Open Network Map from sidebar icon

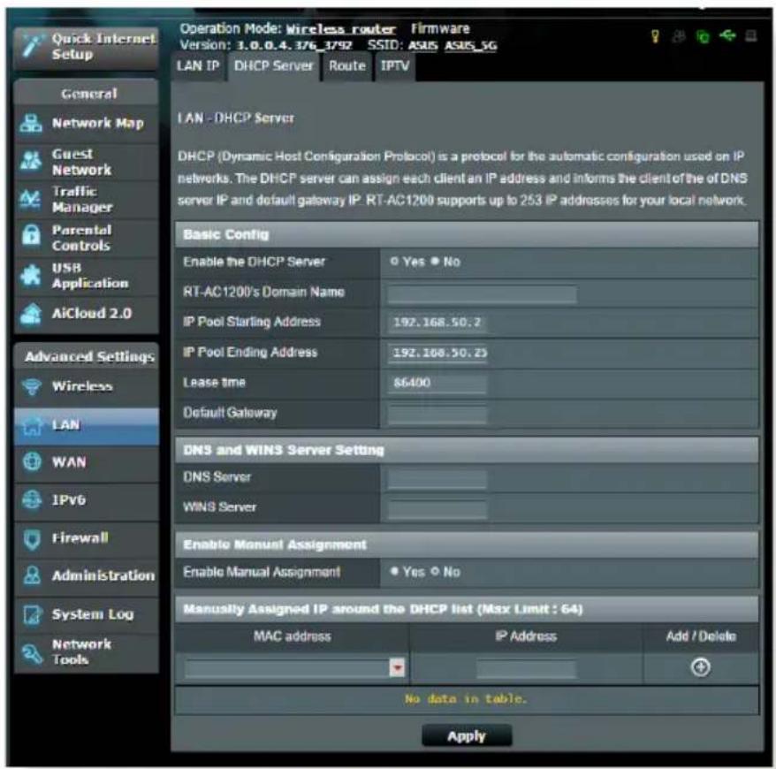(31, 123)
